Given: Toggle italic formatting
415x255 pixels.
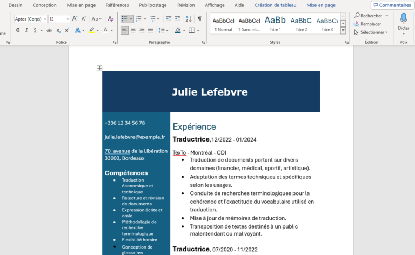Looking at the screenshot, I should click(26, 30).
